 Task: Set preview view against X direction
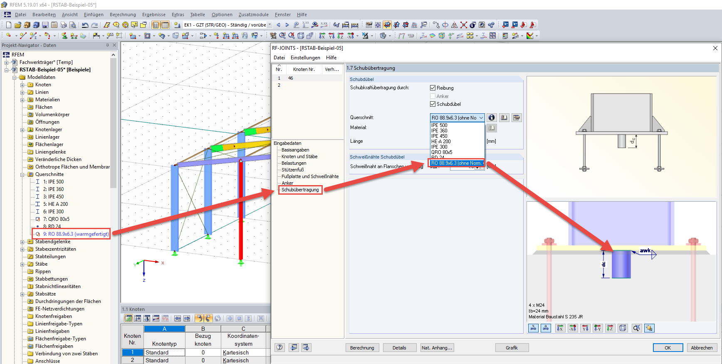[x=573, y=328]
